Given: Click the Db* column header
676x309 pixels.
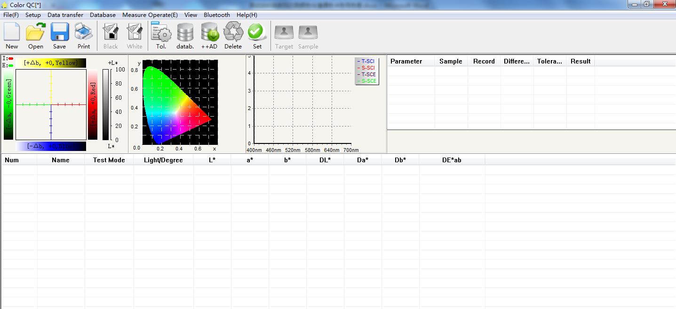Looking at the screenshot, I should click(400, 160).
